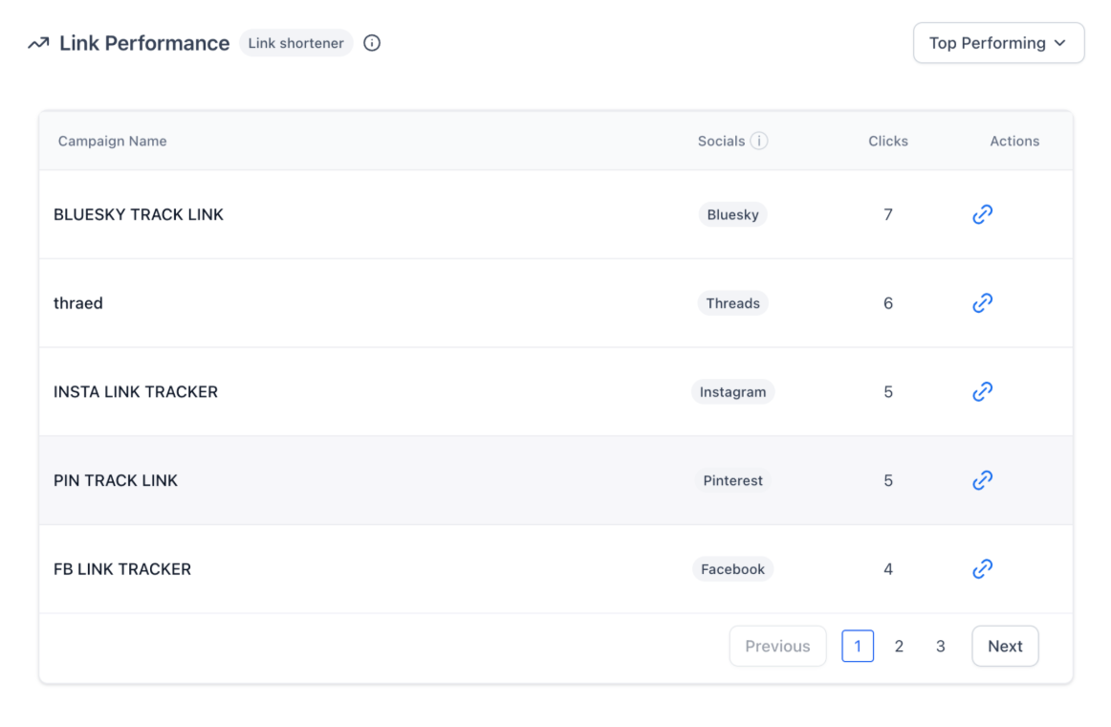Screen dimensions: 1111x727
Task: Go to page 2 of results
Action: (x=899, y=647)
